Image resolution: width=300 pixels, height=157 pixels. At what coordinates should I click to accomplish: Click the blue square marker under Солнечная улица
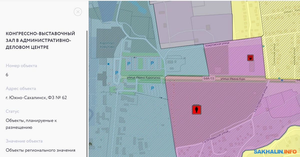tap(282, 80)
